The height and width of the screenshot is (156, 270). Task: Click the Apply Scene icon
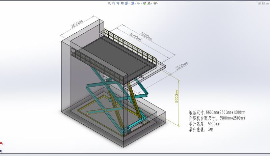pos(149,3)
